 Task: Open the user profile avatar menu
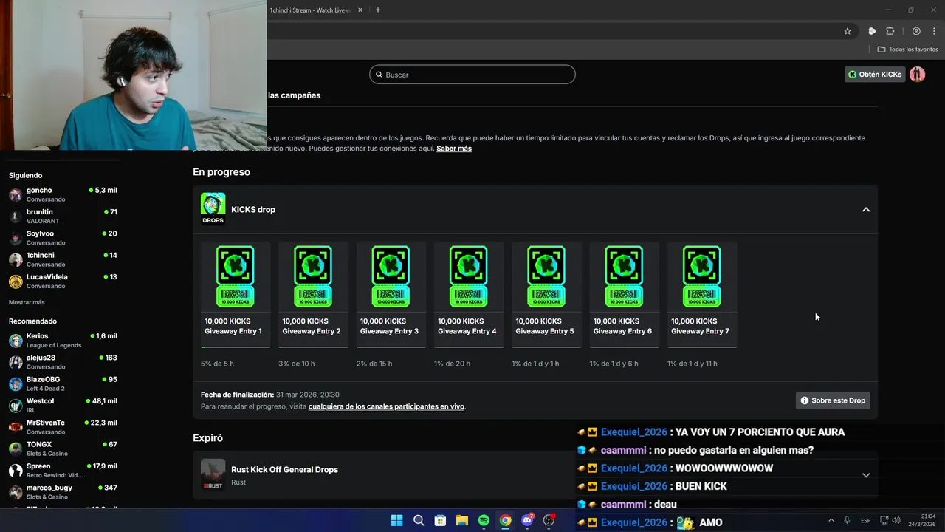click(x=917, y=75)
